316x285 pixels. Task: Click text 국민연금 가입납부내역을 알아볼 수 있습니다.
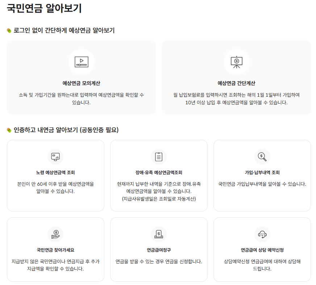(262, 184)
